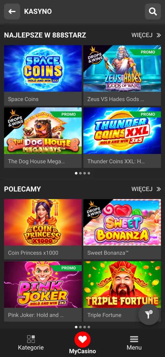
Task: Open the Kategorie grid icon
Action: (31, 339)
